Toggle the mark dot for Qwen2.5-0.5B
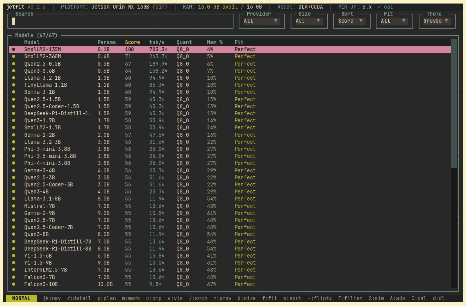Viewport: 466px width, 306px height. pyautogui.click(x=13, y=64)
